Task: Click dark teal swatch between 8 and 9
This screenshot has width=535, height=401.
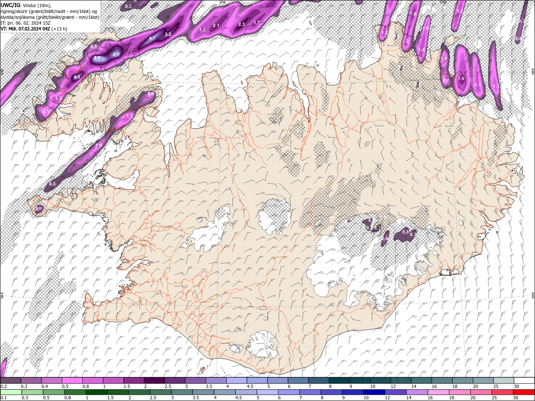Action: click(x=339, y=381)
